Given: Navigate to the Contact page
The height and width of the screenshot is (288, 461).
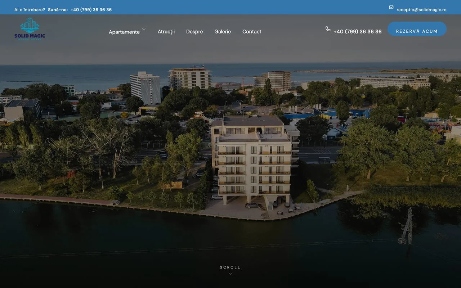Looking at the screenshot, I should pyautogui.click(x=252, y=32).
